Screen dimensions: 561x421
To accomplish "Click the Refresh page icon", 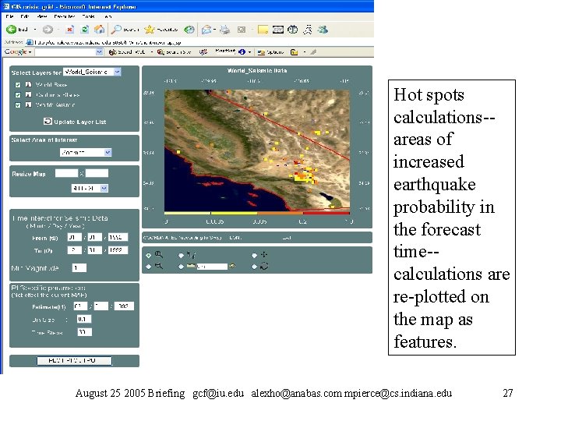I will [85, 30].
